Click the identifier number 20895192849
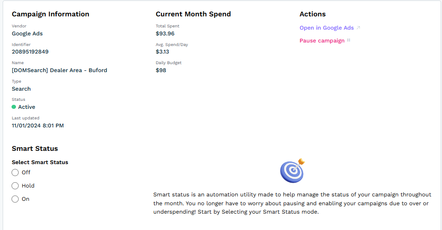Screen dimensions: 442x230 [30, 52]
